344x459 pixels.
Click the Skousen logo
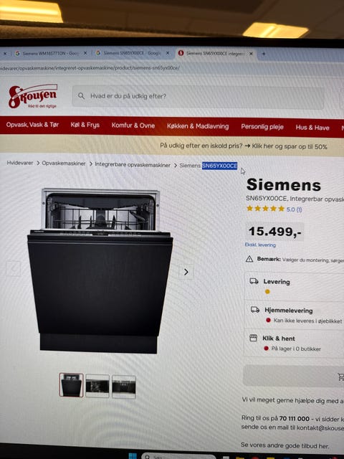click(32, 95)
